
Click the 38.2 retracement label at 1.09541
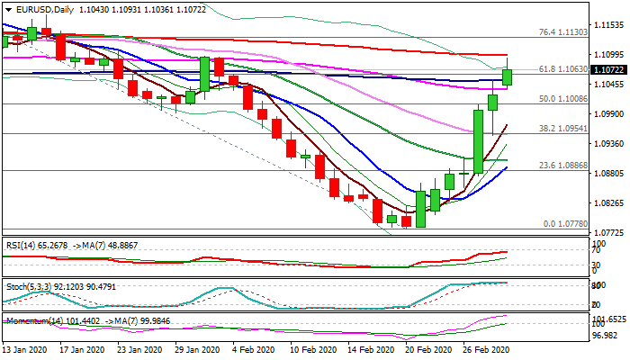point(562,129)
